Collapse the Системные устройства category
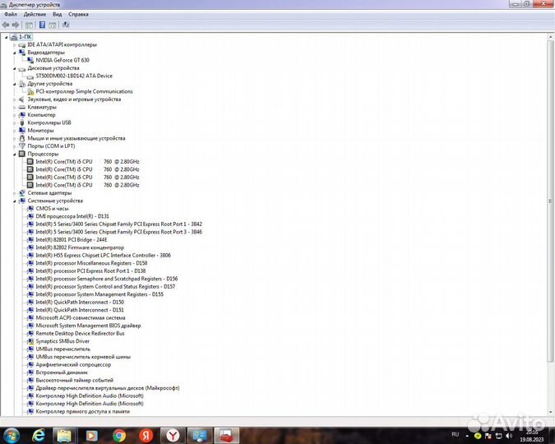This screenshot has width=555, height=444. tap(15, 201)
